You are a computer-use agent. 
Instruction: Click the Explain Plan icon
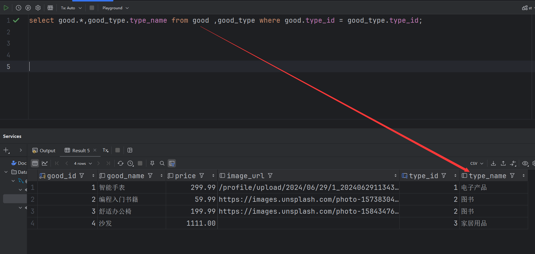[28, 8]
